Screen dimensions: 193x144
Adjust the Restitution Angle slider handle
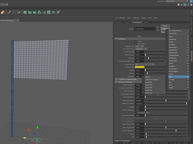pyautogui.click(x=166, y=100)
